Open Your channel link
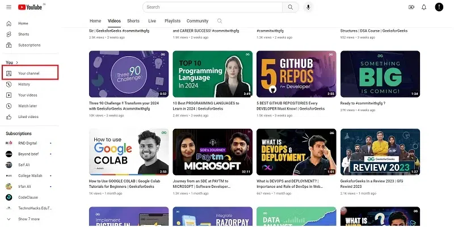 30,73
